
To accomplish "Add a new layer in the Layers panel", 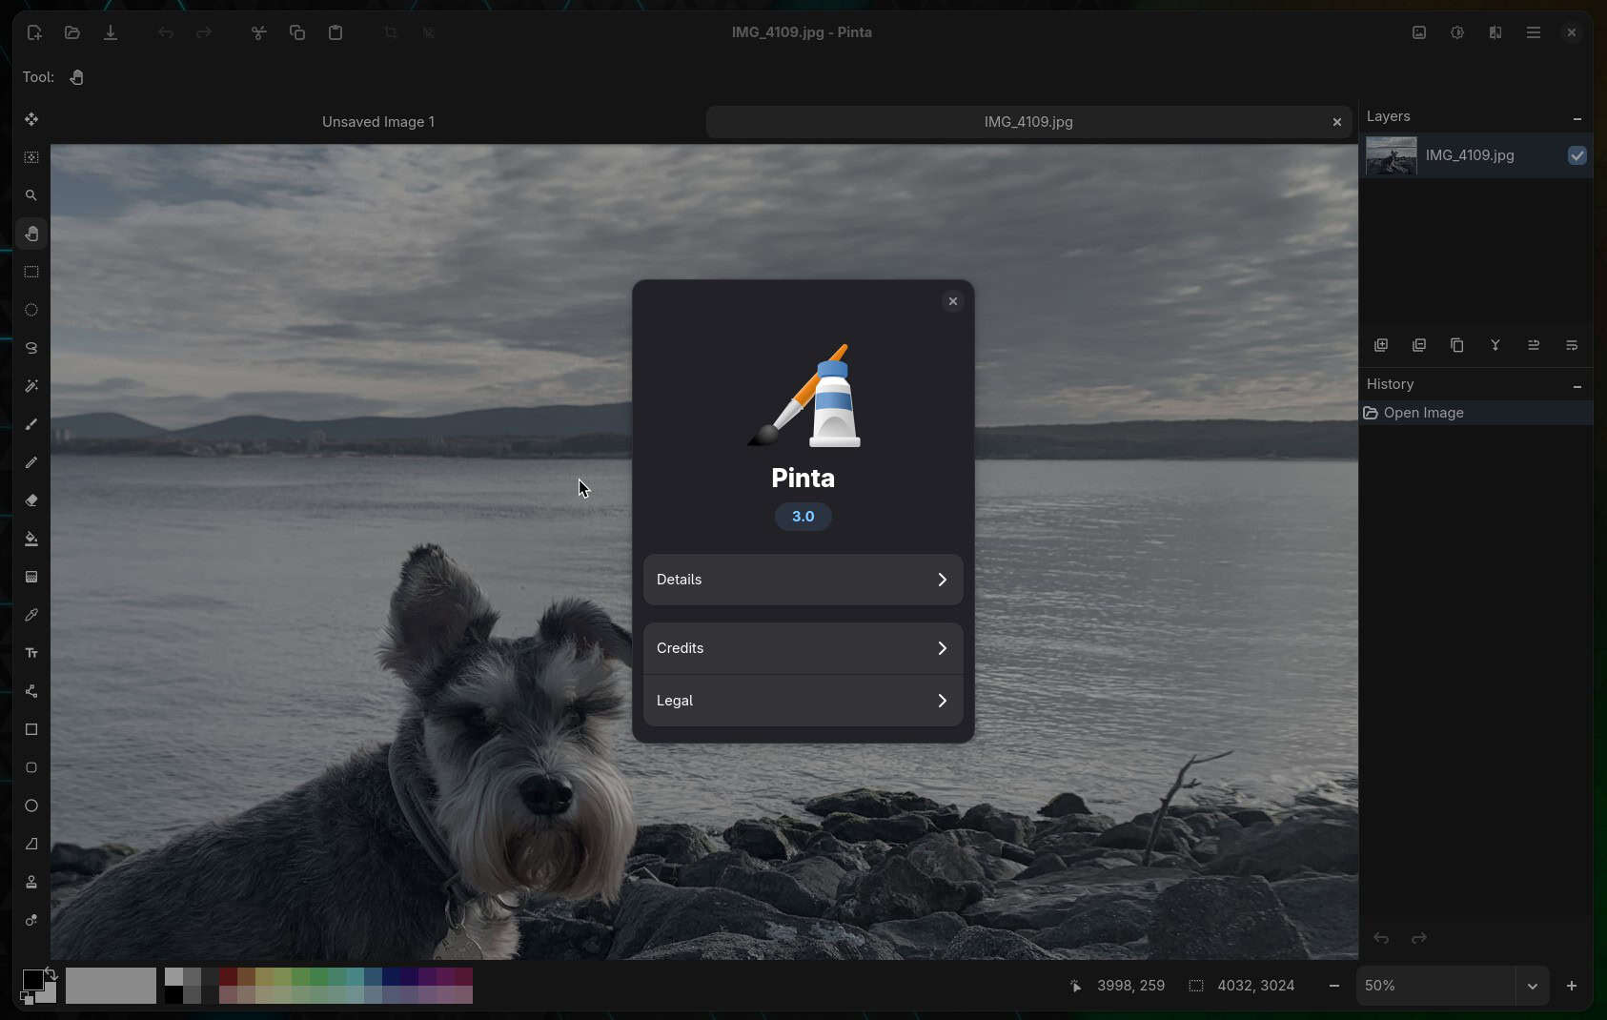I will (1382, 345).
